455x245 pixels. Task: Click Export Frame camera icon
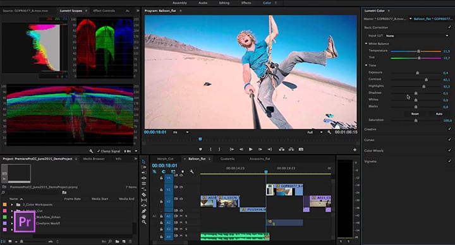[x=301, y=149]
